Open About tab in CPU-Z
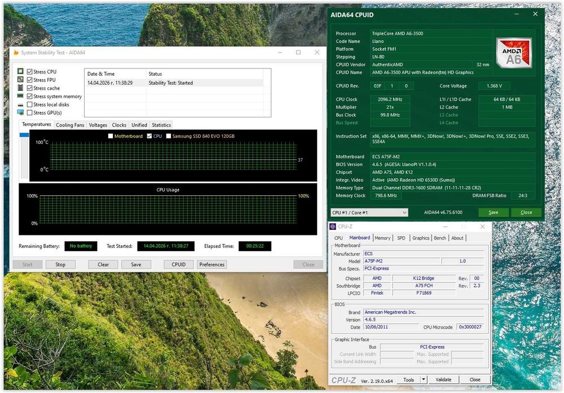This screenshot has height=393, width=564. [457, 238]
